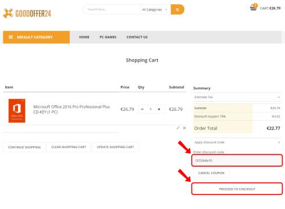Click the Clear Shopping Cart button
The image size is (285, 209).
pos(69,147)
